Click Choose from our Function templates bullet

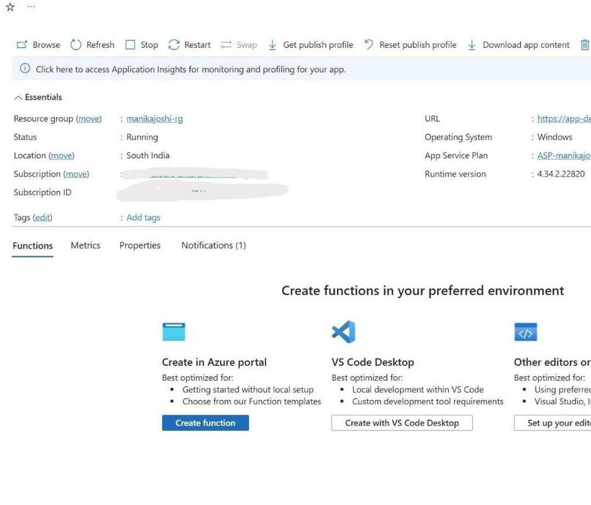coord(252,401)
